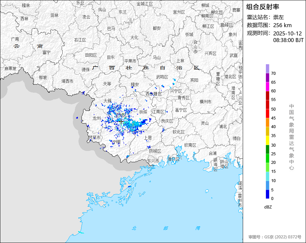306x243 pixels.
Task: Select the lavender above-70 dBZ legend swatch
Action: coord(267,69)
